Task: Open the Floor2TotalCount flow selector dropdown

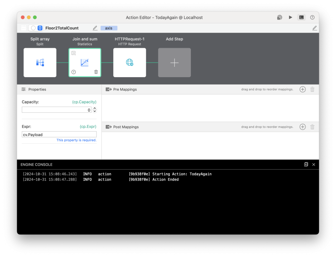Action: [40, 28]
